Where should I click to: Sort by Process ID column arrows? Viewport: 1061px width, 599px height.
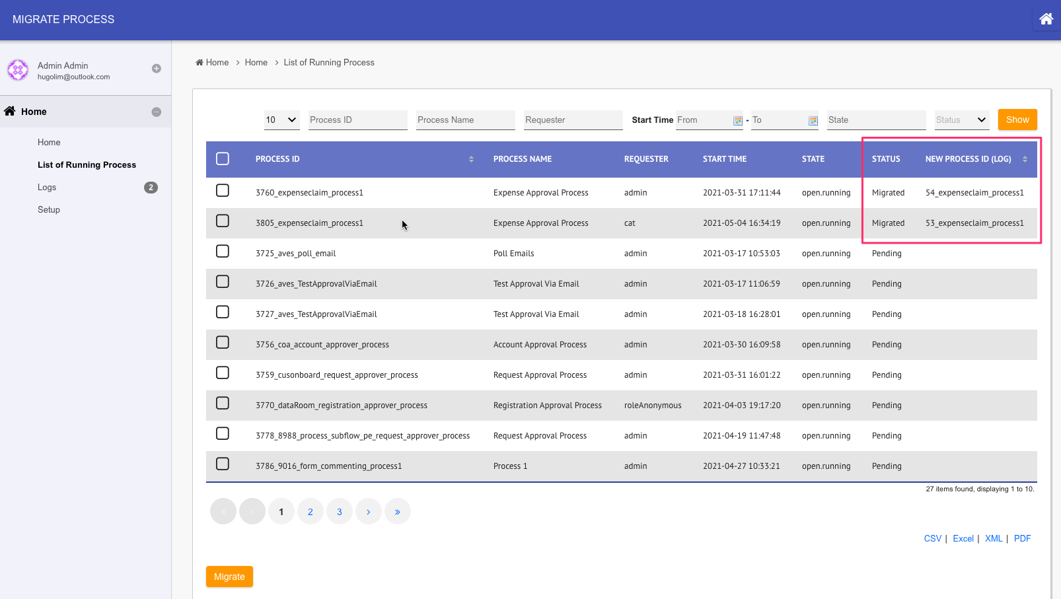pos(471,159)
